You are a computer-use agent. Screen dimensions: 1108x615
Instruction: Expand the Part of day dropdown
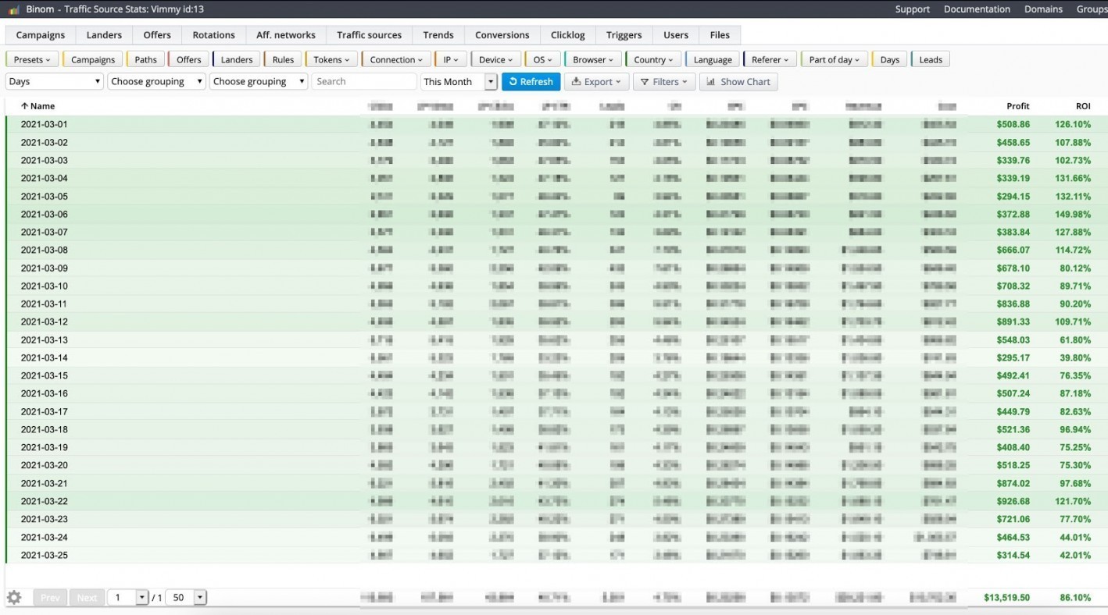[x=835, y=59]
